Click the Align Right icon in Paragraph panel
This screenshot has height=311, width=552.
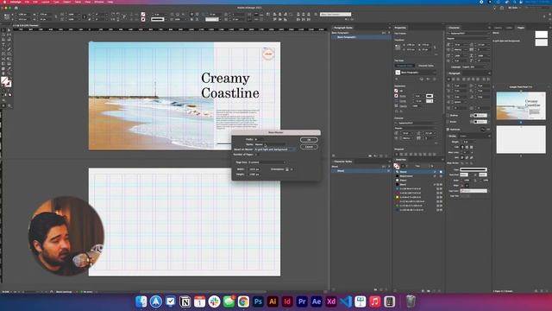point(458,79)
